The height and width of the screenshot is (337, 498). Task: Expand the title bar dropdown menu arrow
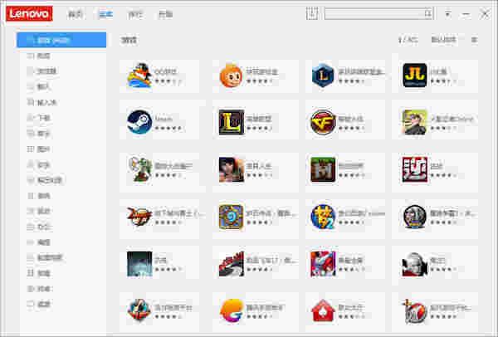click(447, 14)
